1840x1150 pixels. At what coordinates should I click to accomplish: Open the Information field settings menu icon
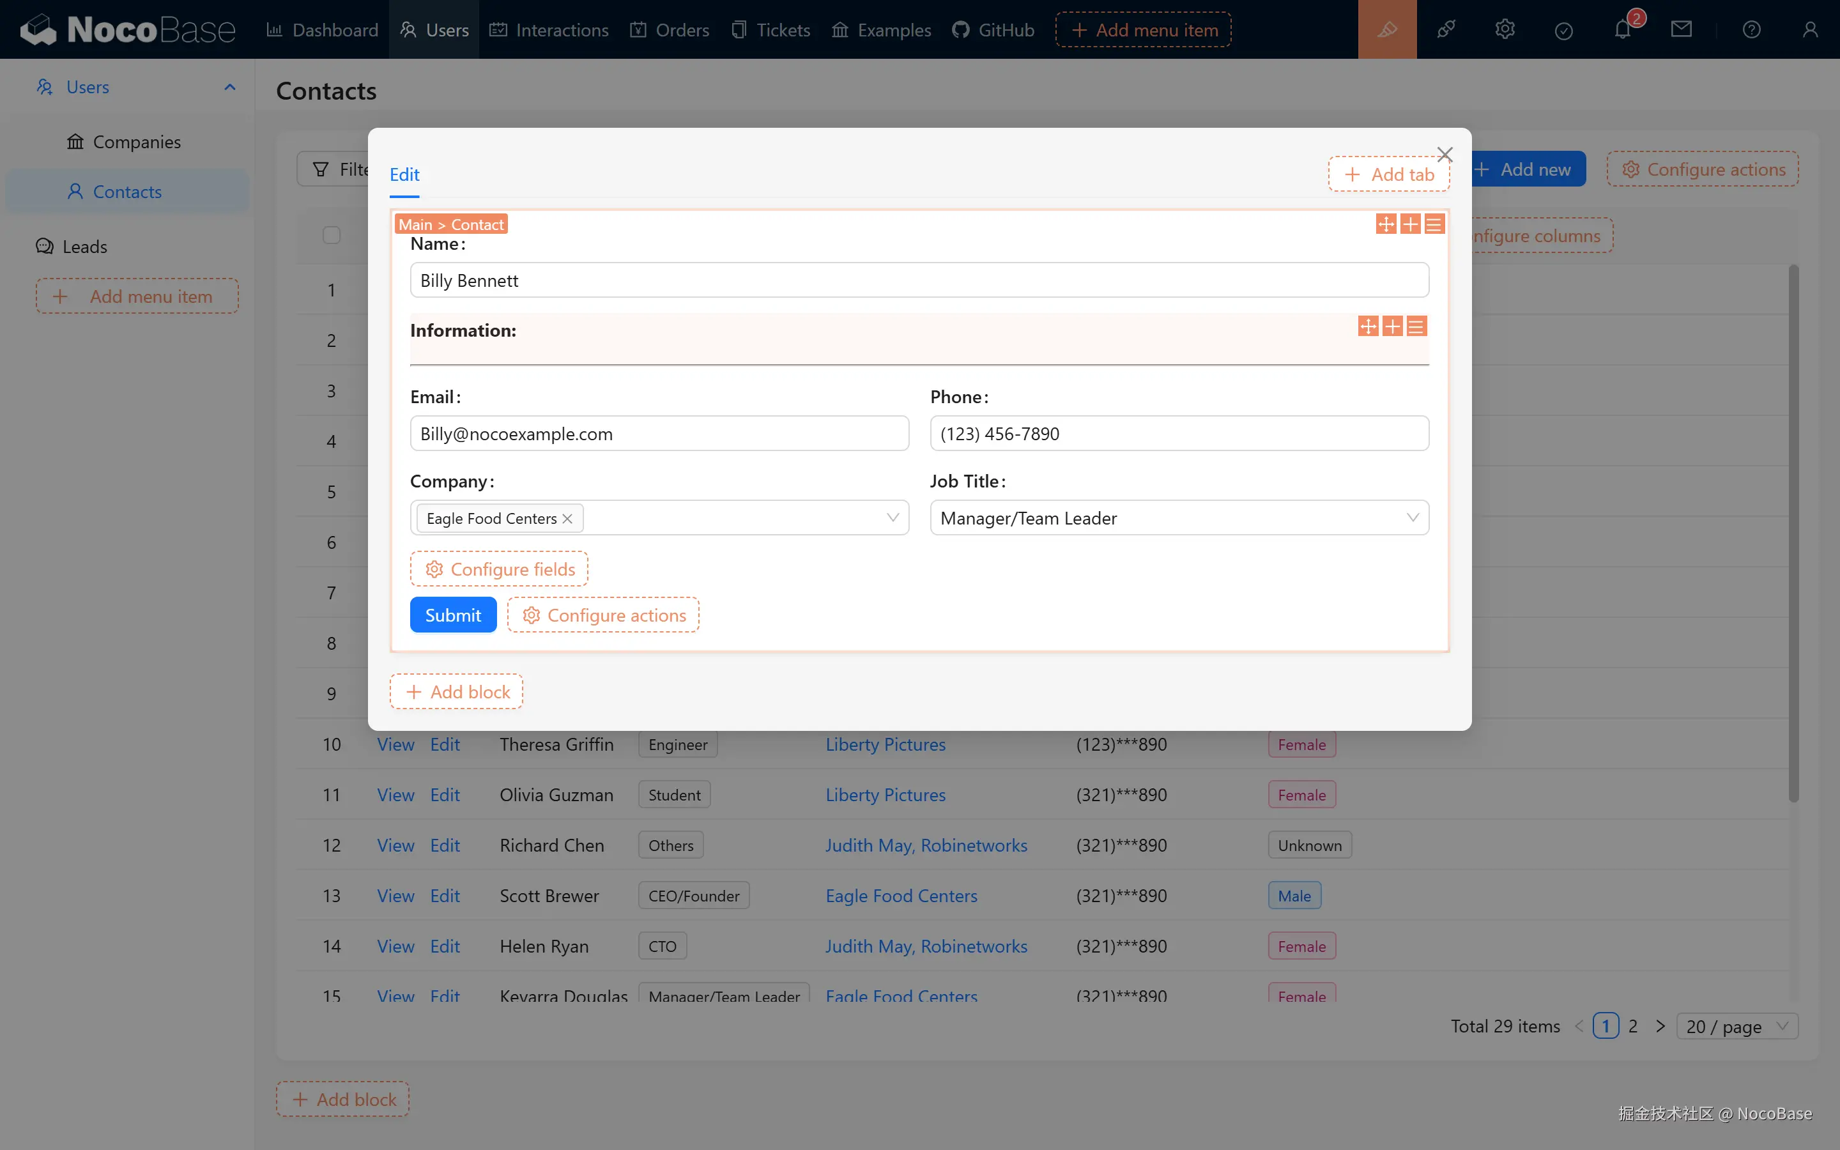coord(1416,326)
